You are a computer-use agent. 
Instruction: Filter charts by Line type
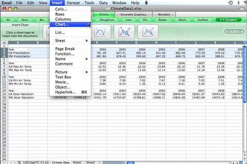point(128,20)
